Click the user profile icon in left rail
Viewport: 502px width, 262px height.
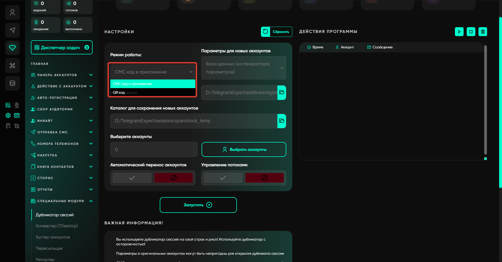tap(12, 13)
